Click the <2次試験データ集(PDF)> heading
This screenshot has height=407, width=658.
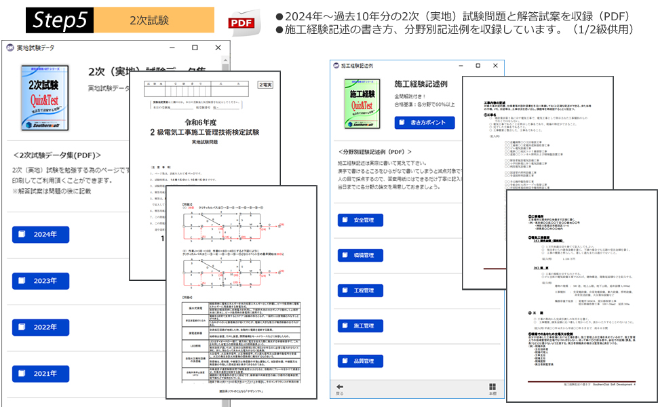pyautogui.click(x=57, y=155)
